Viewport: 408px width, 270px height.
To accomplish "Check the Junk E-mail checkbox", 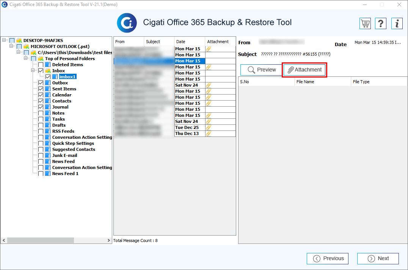I will pyautogui.click(x=41, y=155).
